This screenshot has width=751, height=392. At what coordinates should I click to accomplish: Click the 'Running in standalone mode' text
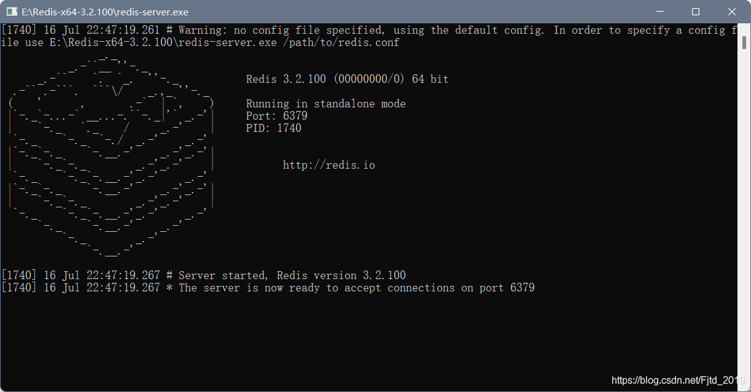[x=325, y=104]
